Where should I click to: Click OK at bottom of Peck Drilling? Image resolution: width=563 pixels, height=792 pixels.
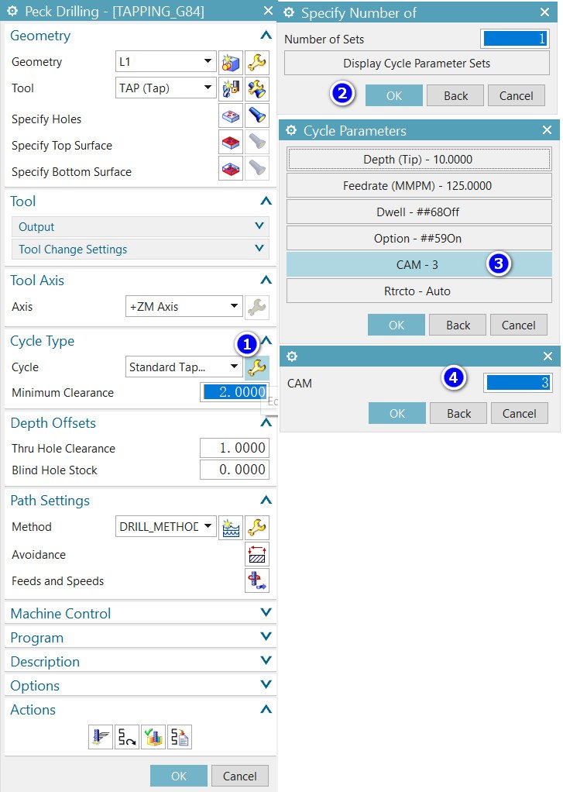coord(179,776)
